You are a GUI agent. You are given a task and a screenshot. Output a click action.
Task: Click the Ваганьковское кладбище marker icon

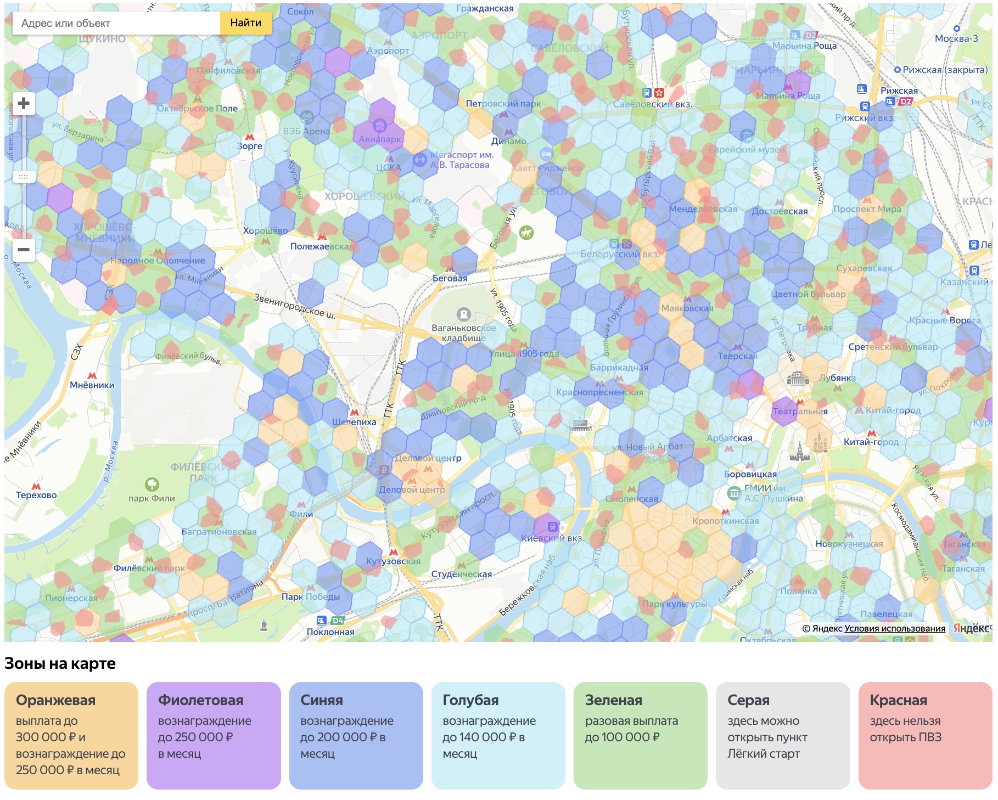pyautogui.click(x=464, y=314)
